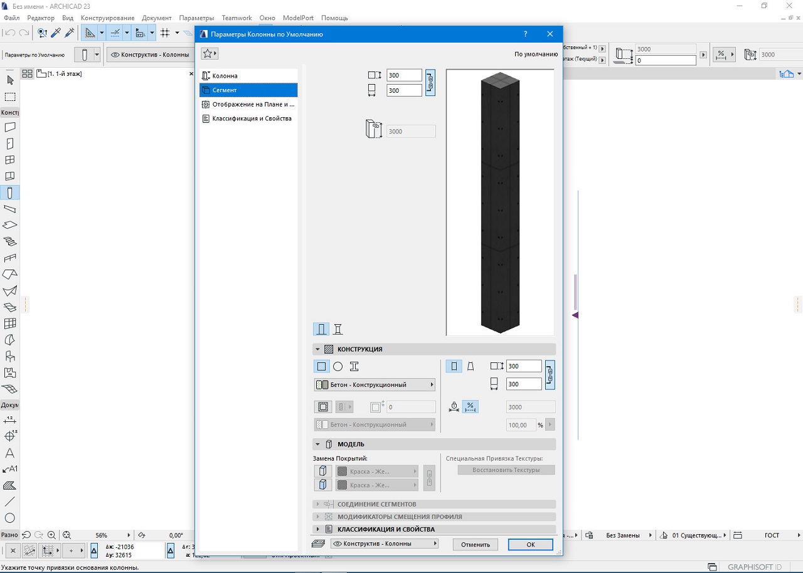
Task: Open the Конструирование menu
Action: pos(107,18)
